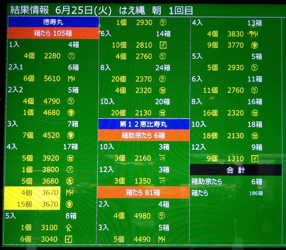Click the 186箱 total value
The width and height of the screenshot is (286, 250).
[256, 193]
